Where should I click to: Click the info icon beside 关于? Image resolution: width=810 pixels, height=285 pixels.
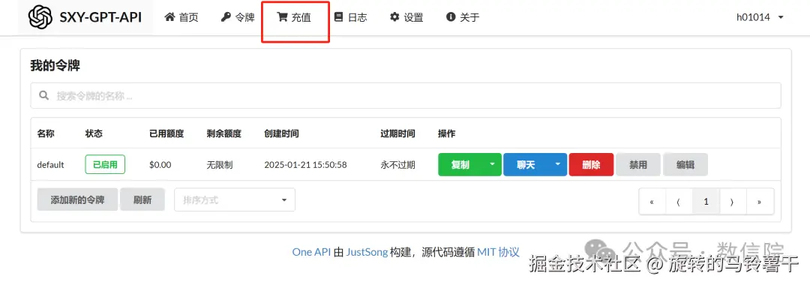[x=451, y=17]
